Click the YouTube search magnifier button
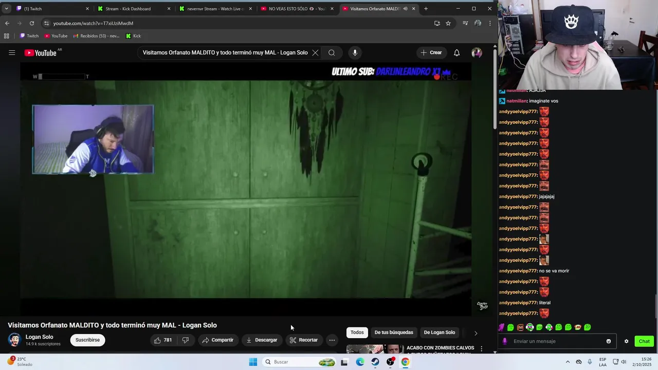The width and height of the screenshot is (658, 370). click(332, 52)
